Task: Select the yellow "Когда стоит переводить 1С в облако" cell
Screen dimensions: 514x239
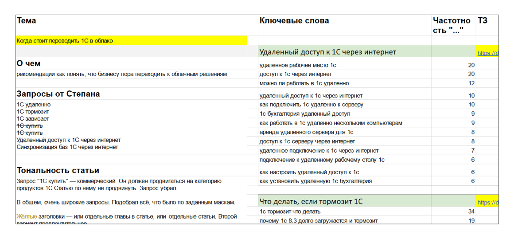Action: click(x=65, y=41)
